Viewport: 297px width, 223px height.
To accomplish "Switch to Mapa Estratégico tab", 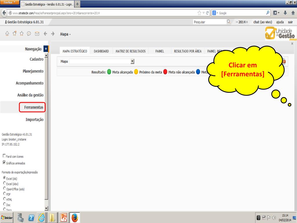I will pyautogui.click(x=75, y=51).
